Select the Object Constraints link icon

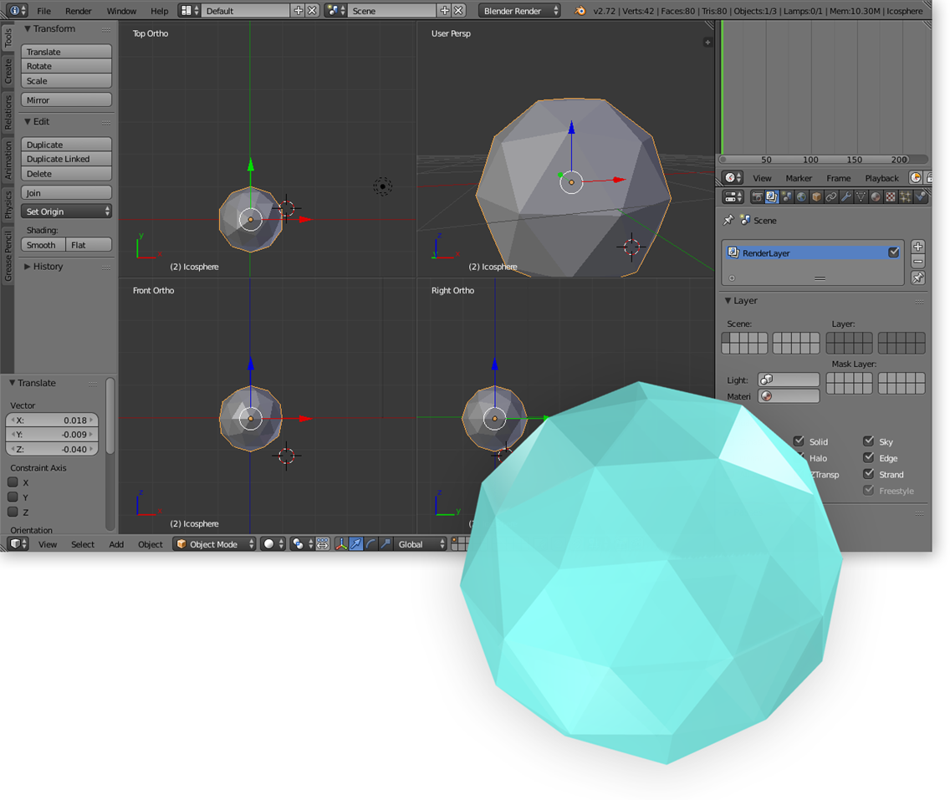coord(832,196)
